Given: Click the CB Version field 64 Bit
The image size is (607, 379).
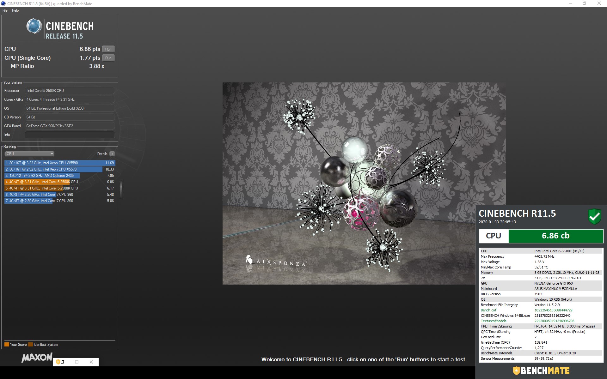Looking at the screenshot, I should click(70, 117).
